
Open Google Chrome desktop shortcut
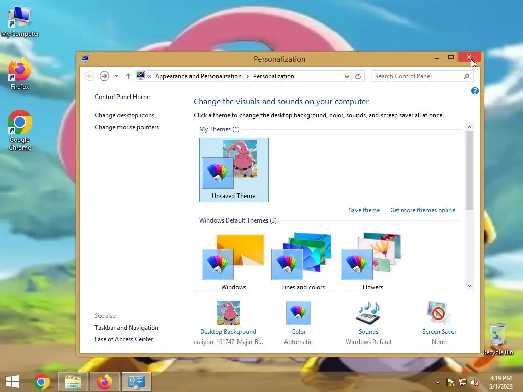click(20, 130)
